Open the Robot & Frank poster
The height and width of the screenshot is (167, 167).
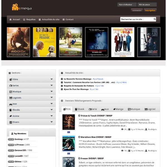[45, 42]
